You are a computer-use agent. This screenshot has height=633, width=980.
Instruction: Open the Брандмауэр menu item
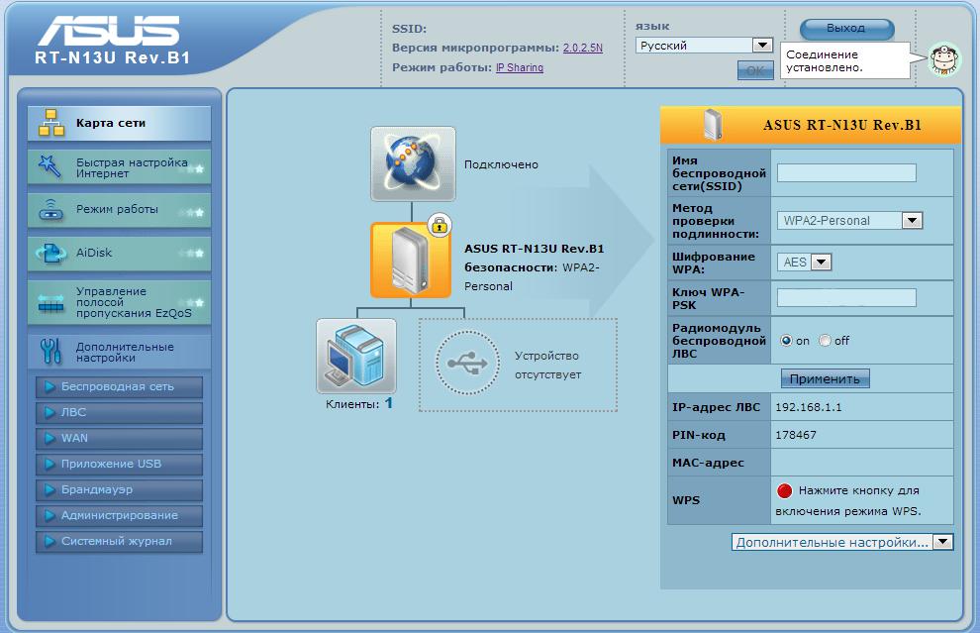tap(119, 489)
